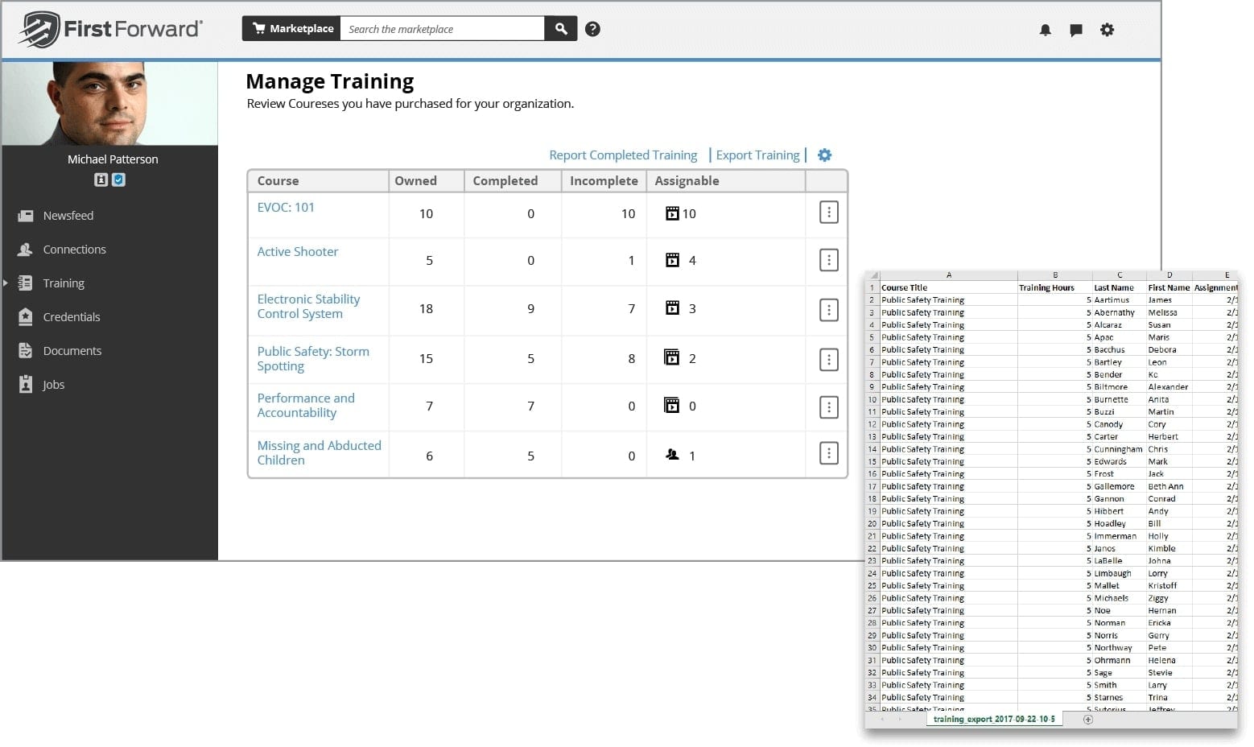Click the help question mark icon
This screenshot has width=1254, height=747.
(592, 29)
